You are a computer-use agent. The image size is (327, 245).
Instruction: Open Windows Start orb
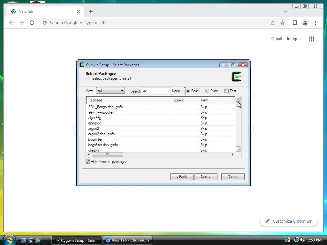point(9,240)
